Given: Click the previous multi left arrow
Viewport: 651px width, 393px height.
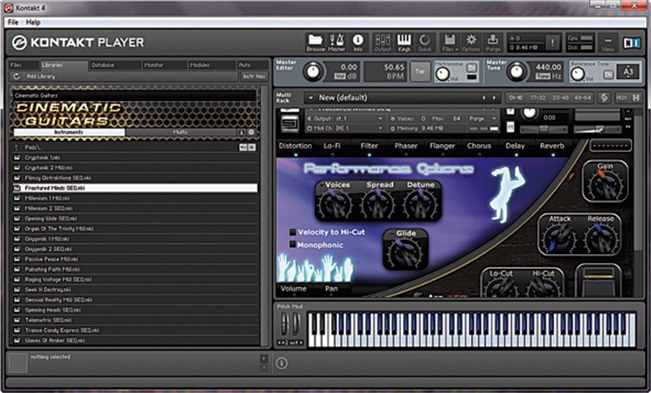Looking at the screenshot, I should tap(483, 98).
